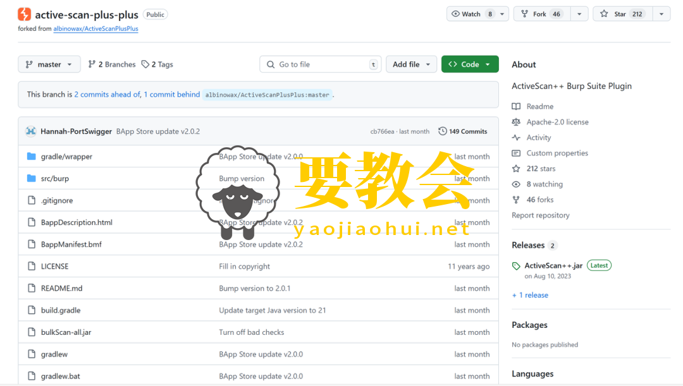Click the build.gradle file icon
The height and width of the screenshot is (386, 683).
[x=32, y=310]
